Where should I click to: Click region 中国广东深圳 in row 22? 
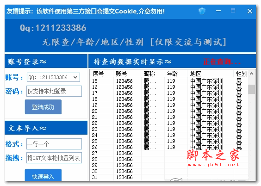pyautogui.click(x=206, y=123)
